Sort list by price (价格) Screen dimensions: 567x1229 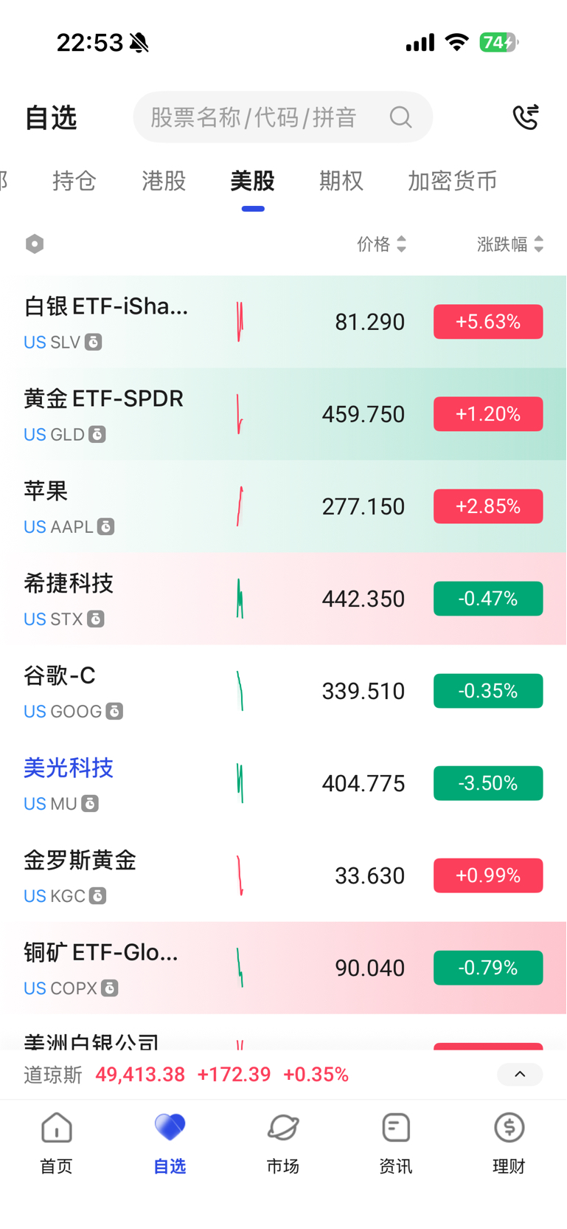[x=381, y=244]
